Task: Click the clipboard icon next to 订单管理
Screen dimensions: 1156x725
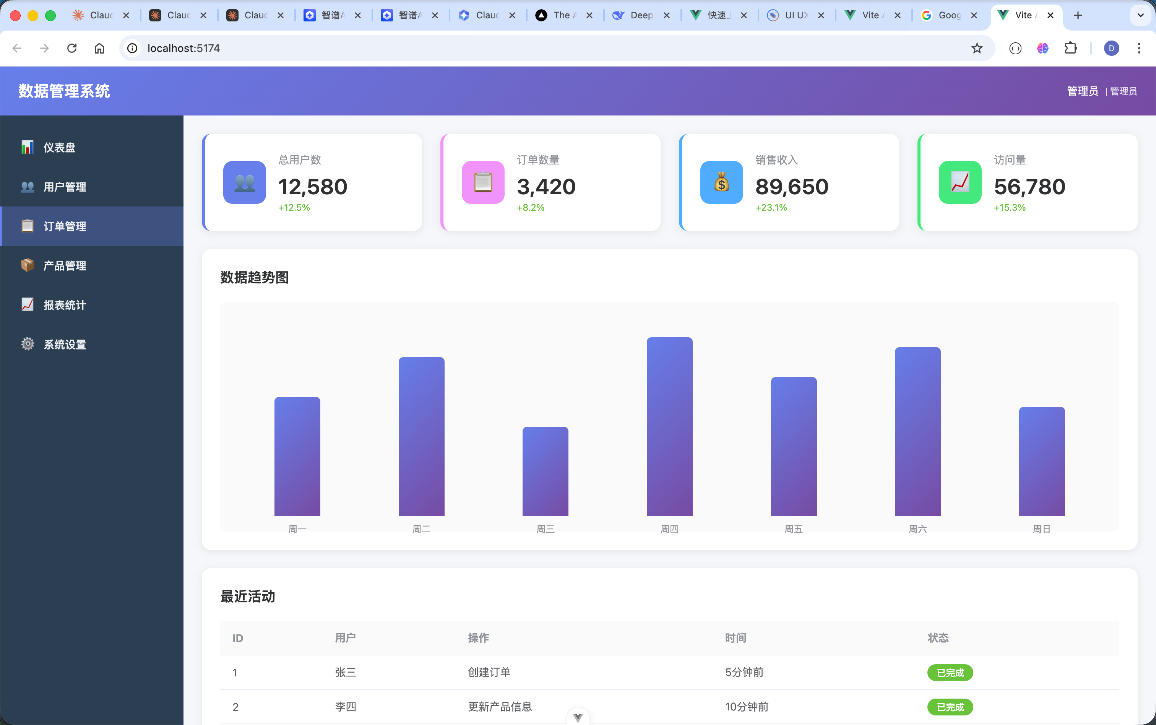Action: coord(27,226)
